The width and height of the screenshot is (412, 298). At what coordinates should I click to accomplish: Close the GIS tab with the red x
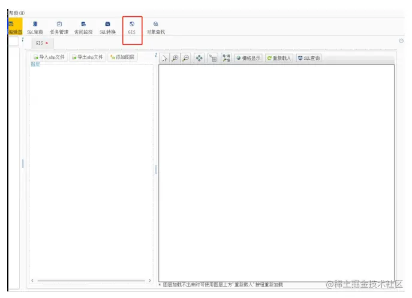click(x=47, y=43)
